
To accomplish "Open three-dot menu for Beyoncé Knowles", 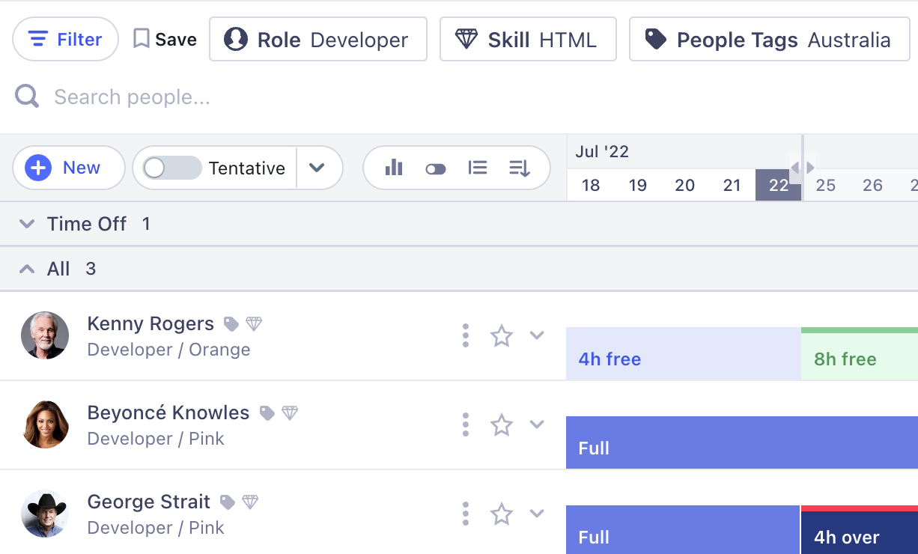I will coord(466,424).
